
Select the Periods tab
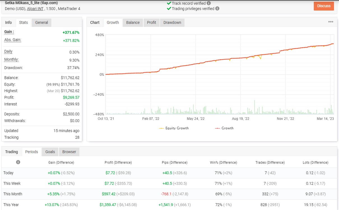tap(32, 152)
